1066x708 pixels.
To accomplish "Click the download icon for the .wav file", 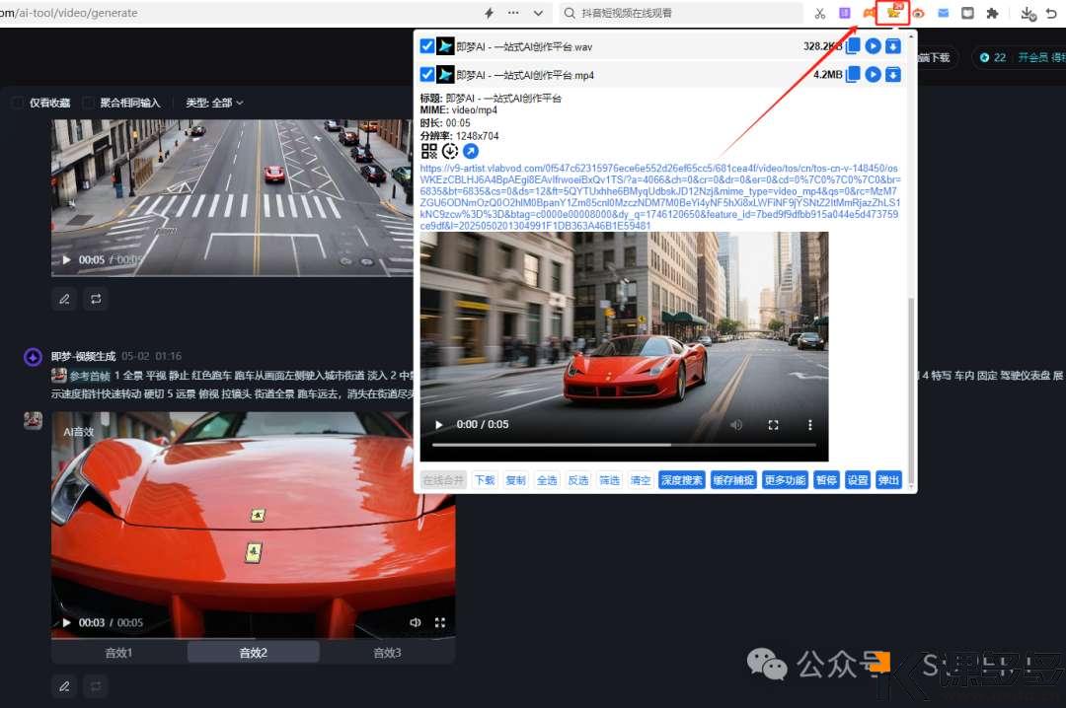I will point(892,46).
